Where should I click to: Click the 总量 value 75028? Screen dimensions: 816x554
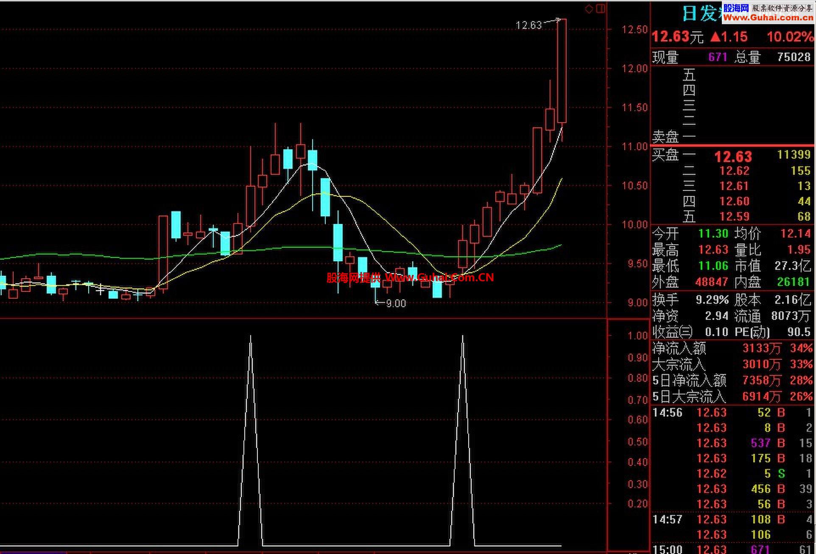tap(794, 56)
